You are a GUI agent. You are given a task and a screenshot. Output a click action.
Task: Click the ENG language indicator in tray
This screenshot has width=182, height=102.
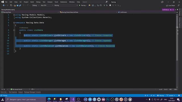pyautogui.click(x=166, y=99)
